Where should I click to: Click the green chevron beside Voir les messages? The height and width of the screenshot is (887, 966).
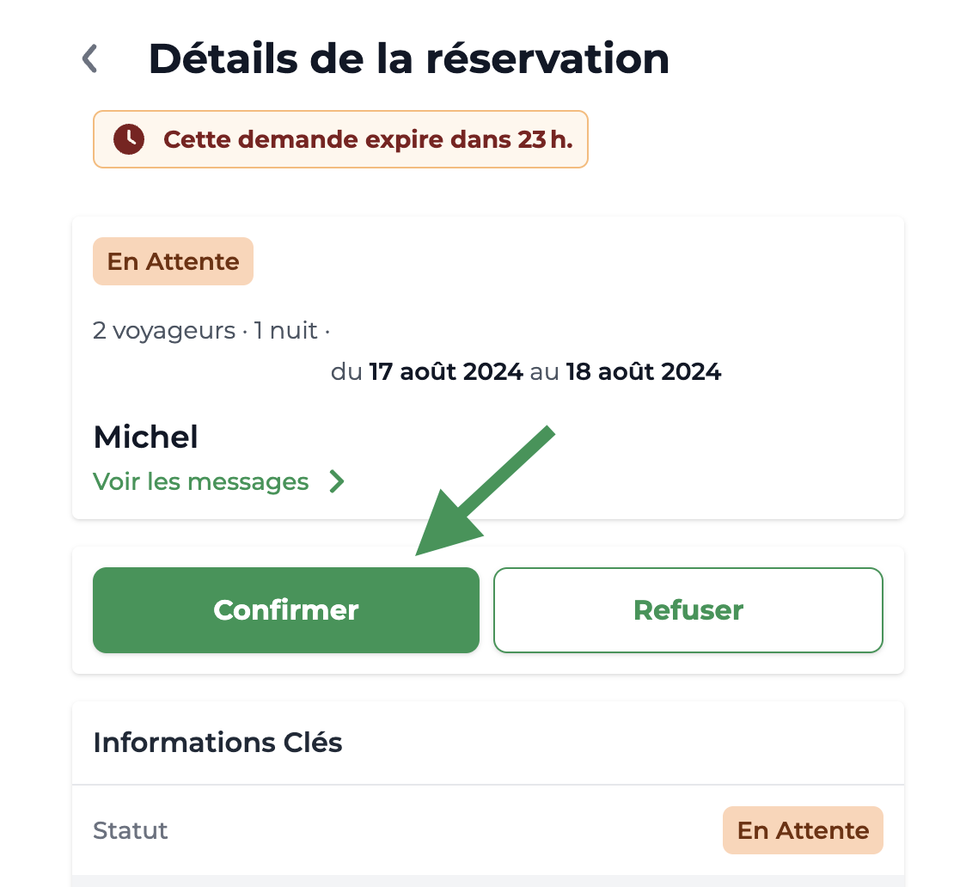(336, 481)
